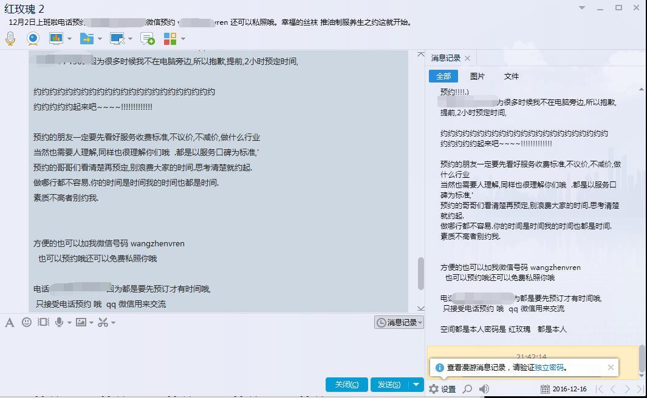Viewport: 647px width, 398px height.
Task: Expand the screenshot scissors dropdown arrow
Action: (x=113, y=323)
